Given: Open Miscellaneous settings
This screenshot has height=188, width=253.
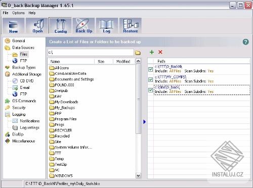Looking at the screenshot, I should tap(24, 141).
